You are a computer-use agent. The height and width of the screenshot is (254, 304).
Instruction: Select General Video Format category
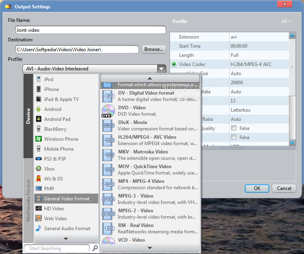click(66, 198)
